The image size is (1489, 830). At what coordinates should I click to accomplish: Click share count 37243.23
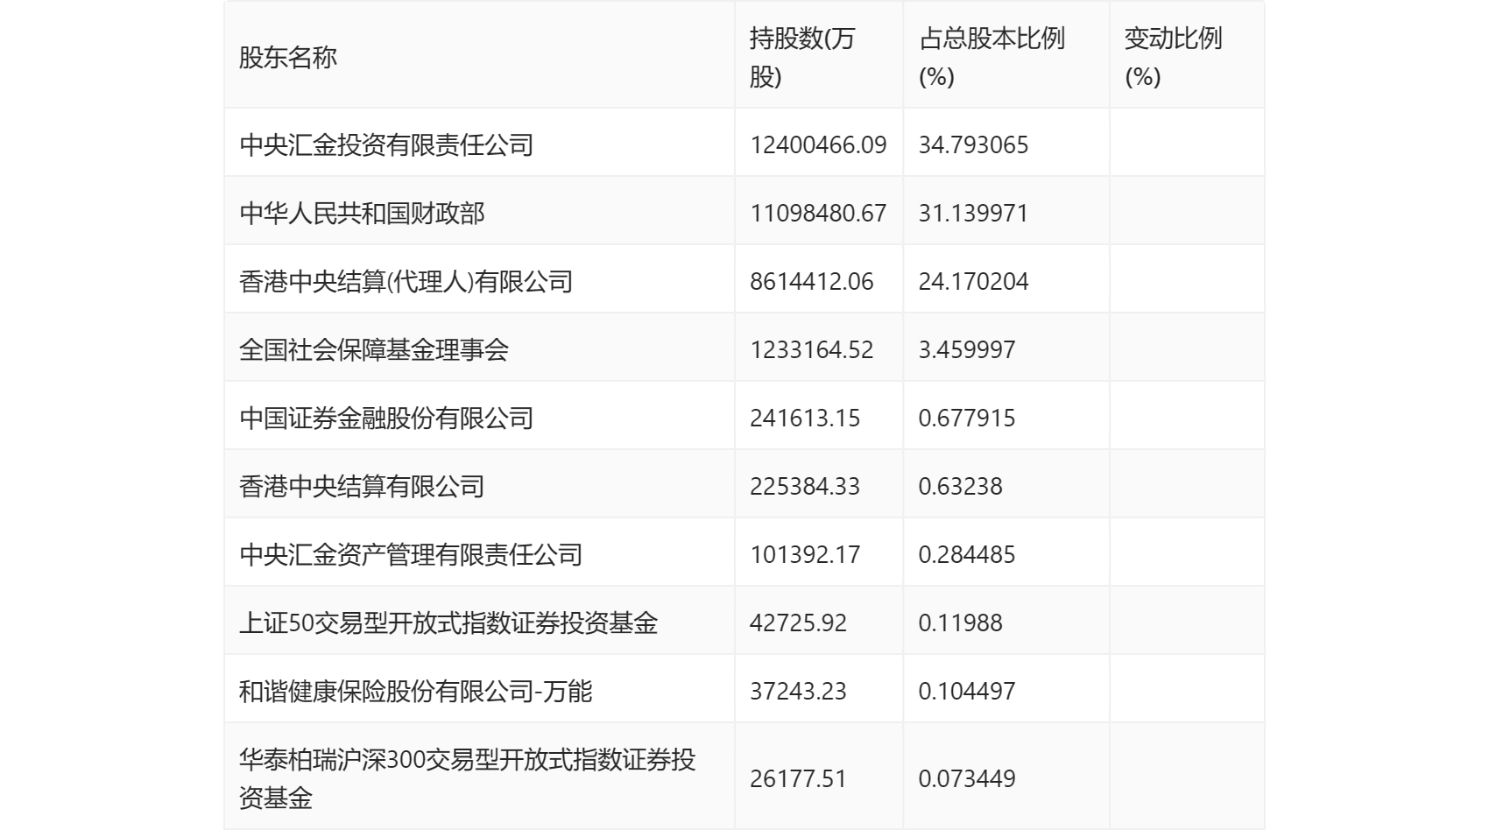(799, 691)
